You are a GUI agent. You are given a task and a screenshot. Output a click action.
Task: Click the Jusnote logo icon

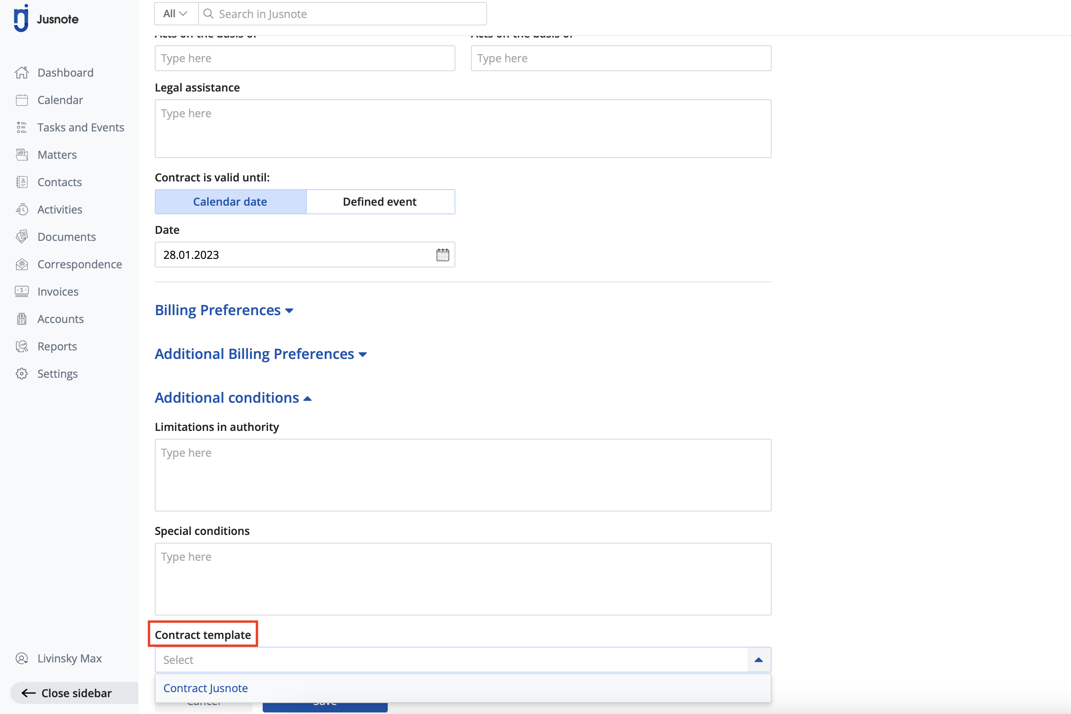pos(21,18)
